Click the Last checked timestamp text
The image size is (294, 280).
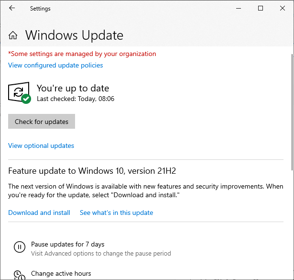[76, 99]
